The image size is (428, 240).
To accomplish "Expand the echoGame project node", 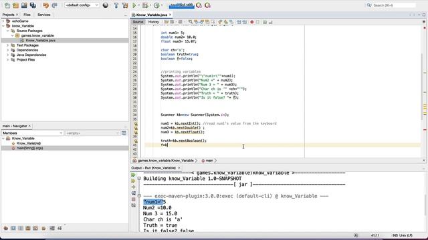I will point(3,21).
